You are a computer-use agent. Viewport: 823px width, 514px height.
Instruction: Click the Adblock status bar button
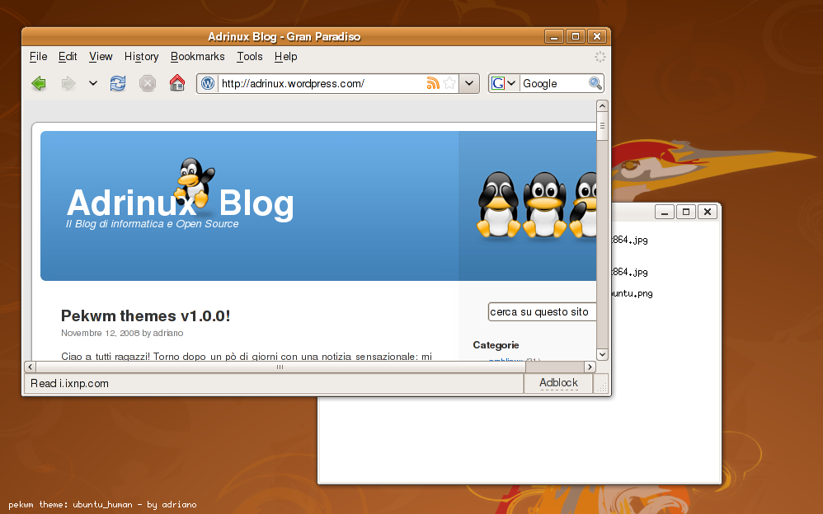pyautogui.click(x=558, y=383)
